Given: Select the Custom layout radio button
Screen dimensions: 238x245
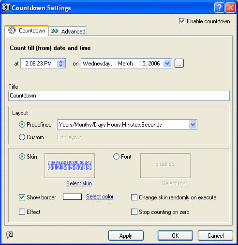Looking at the screenshot, I should point(22,137).
